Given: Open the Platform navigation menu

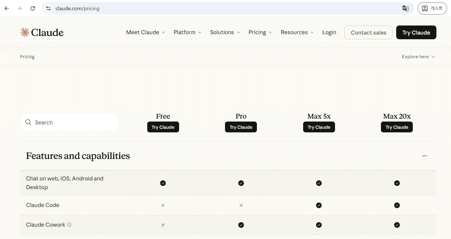Looking at the screenshot, I should click(187, 32).
